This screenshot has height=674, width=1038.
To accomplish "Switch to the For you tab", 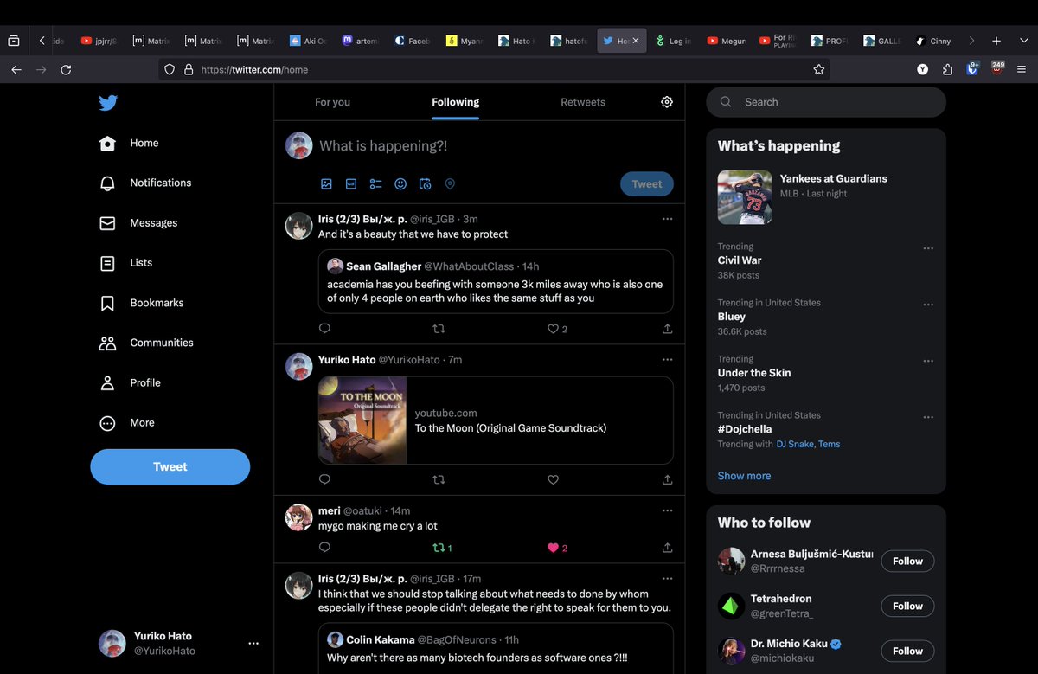I will [x=333, y=102].
